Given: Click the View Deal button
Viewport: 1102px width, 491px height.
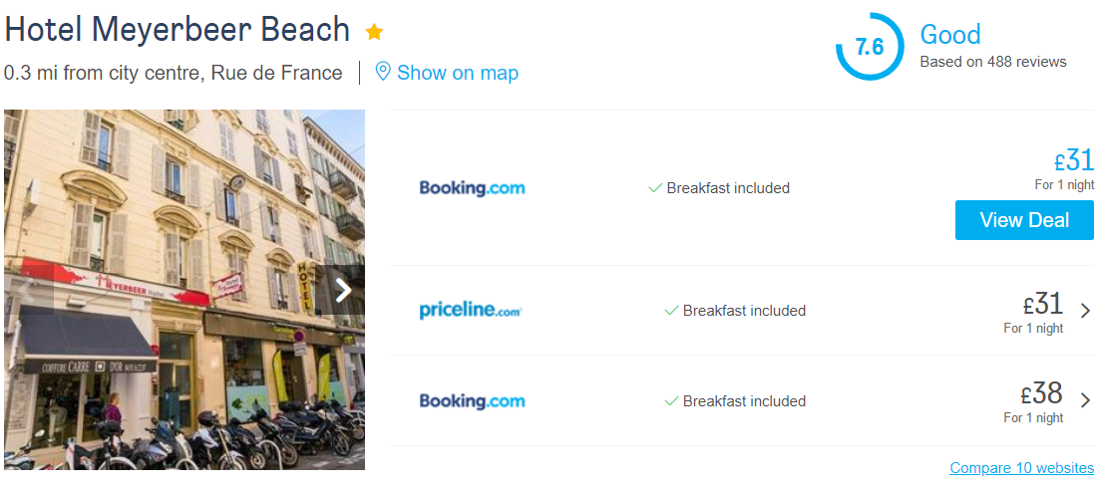Looking at the screenshot, I should [1024, 220].
